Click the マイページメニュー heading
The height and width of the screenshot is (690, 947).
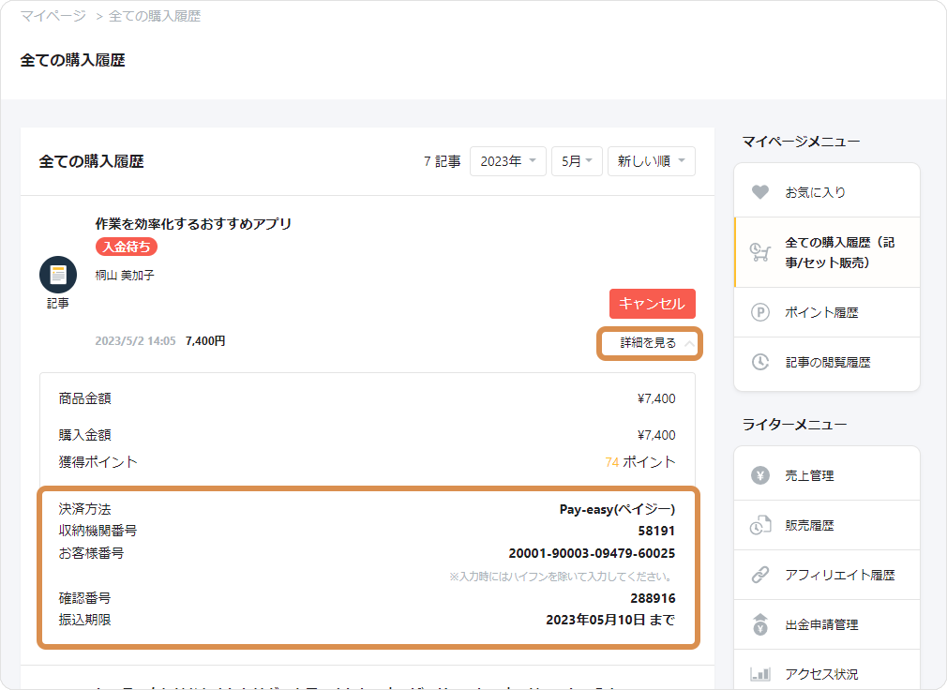point(801,142)
